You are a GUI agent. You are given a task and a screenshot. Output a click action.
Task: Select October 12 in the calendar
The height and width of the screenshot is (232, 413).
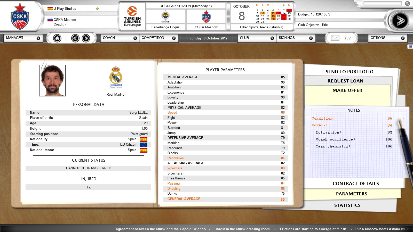point(273,13)
